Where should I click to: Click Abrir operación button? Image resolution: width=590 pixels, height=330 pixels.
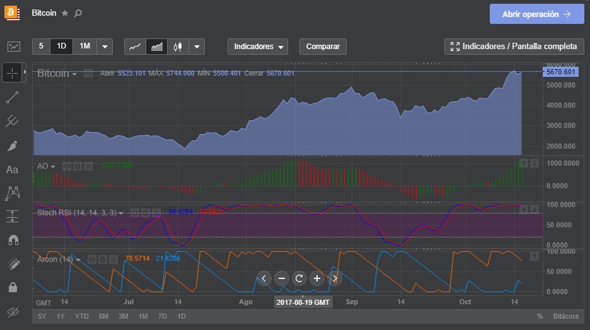point(537,14)
